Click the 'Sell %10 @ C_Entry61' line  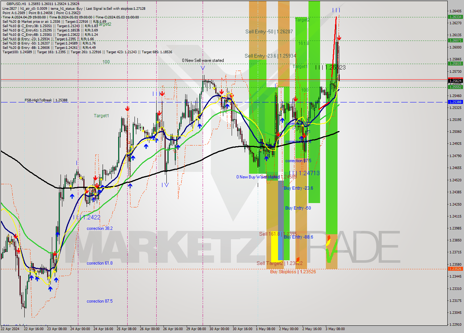[50, 30]
